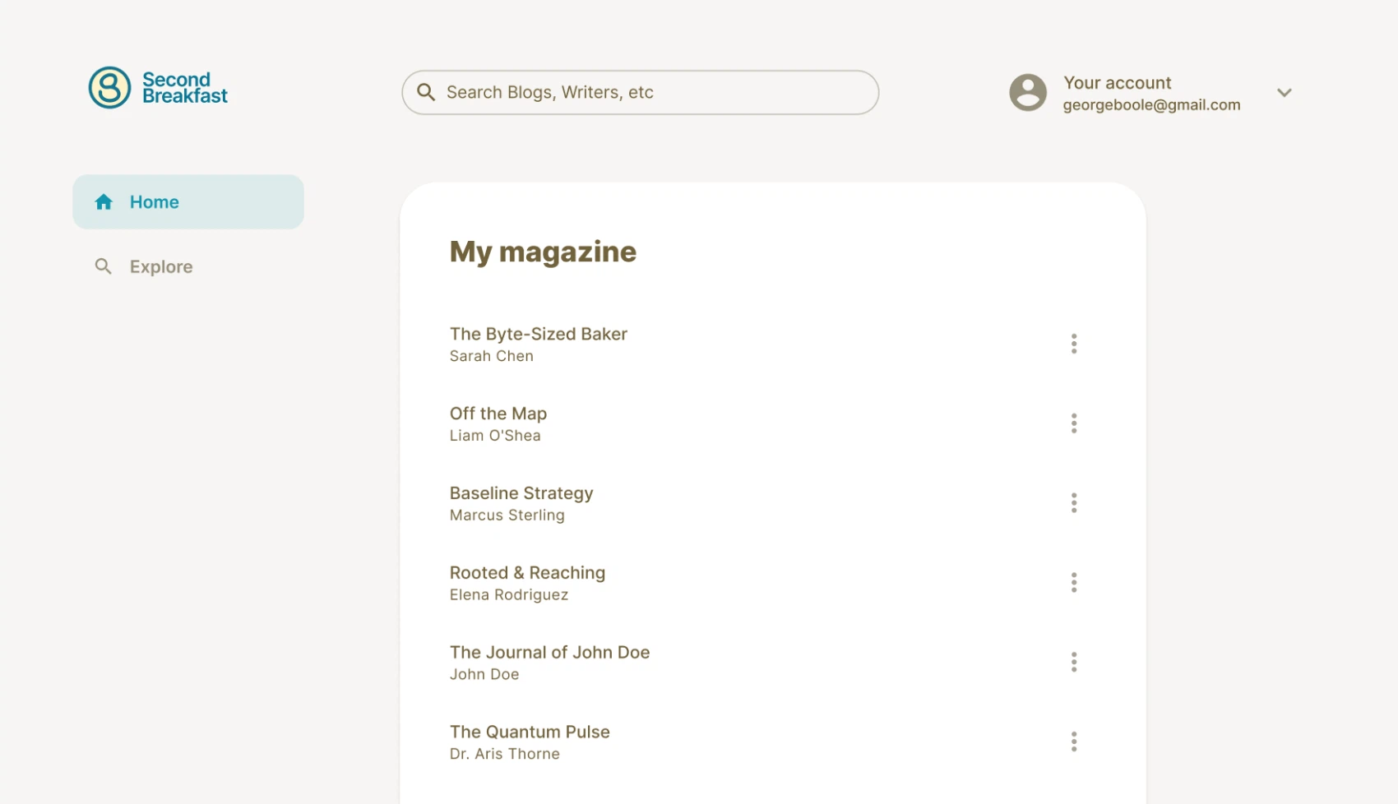
Task: Click the magnifier icon in search bar
Action: click(426, 92)
